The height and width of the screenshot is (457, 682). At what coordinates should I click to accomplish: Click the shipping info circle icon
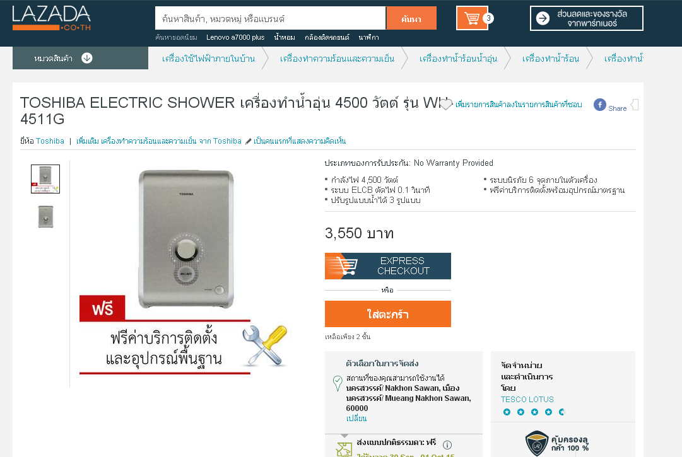pyautogui.click(x=447, y=445)
